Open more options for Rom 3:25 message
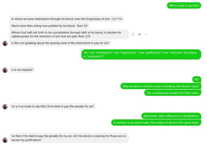Viewport: 207px width, 145px height. click(x=146, y=34)
